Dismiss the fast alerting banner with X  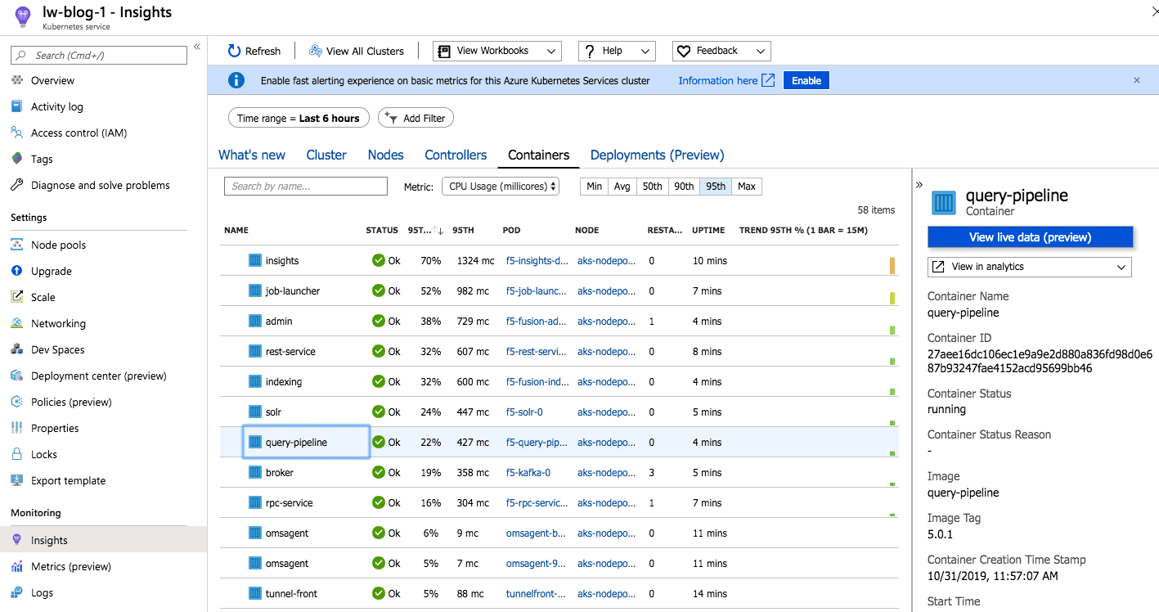point(1137,80)
